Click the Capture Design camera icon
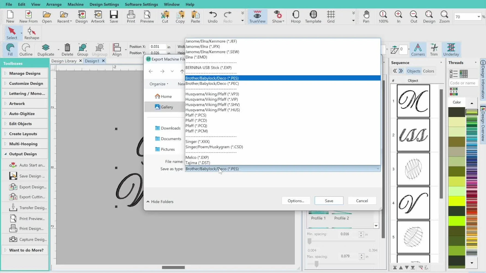The image size is (486, 273). point(13,239)
